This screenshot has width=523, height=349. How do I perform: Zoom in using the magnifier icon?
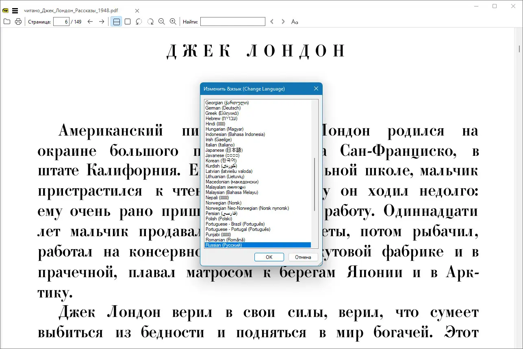pos(173,22)
